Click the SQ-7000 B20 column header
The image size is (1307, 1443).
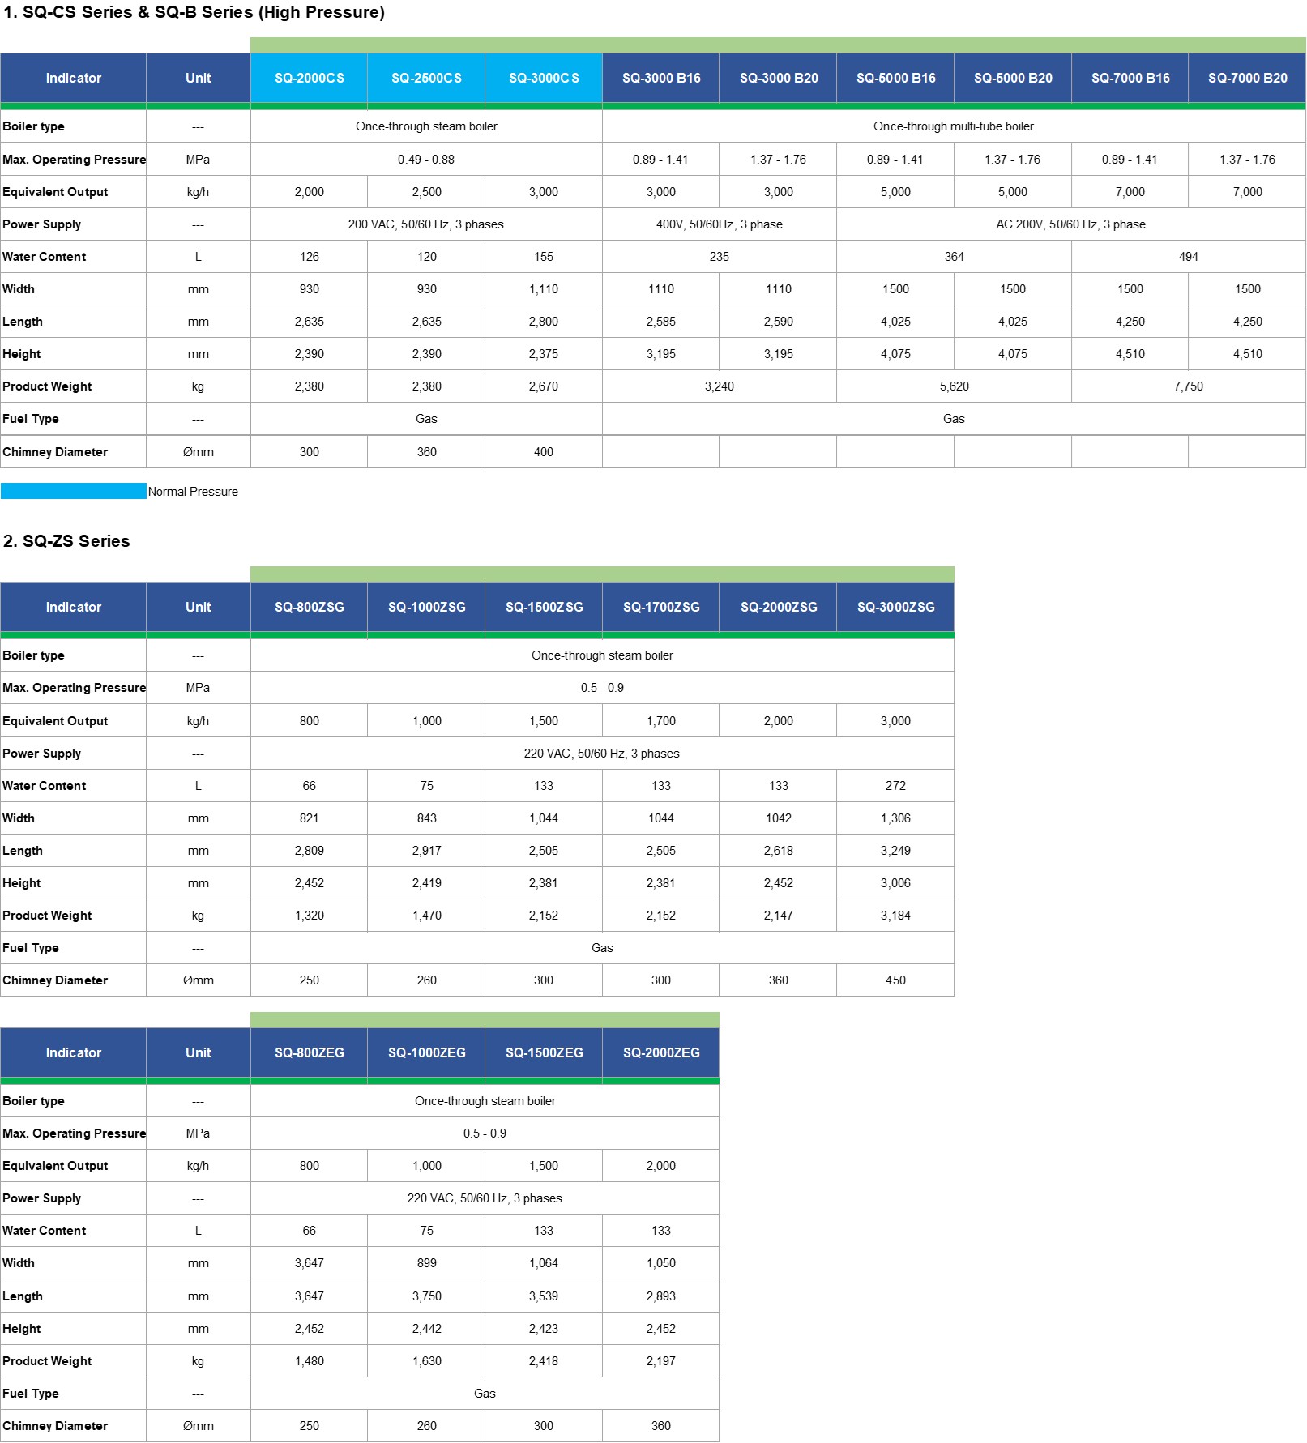[x=1247, y=78]
